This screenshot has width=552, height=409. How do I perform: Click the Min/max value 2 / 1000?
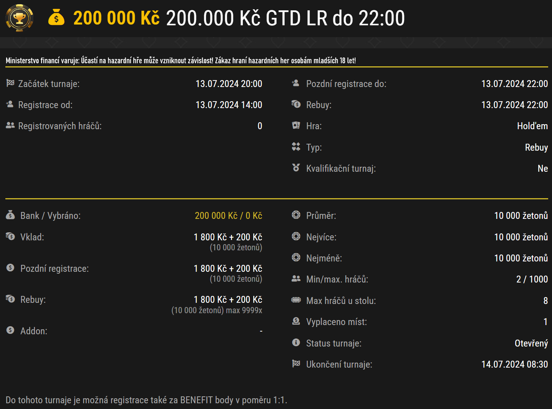point(532,279)
